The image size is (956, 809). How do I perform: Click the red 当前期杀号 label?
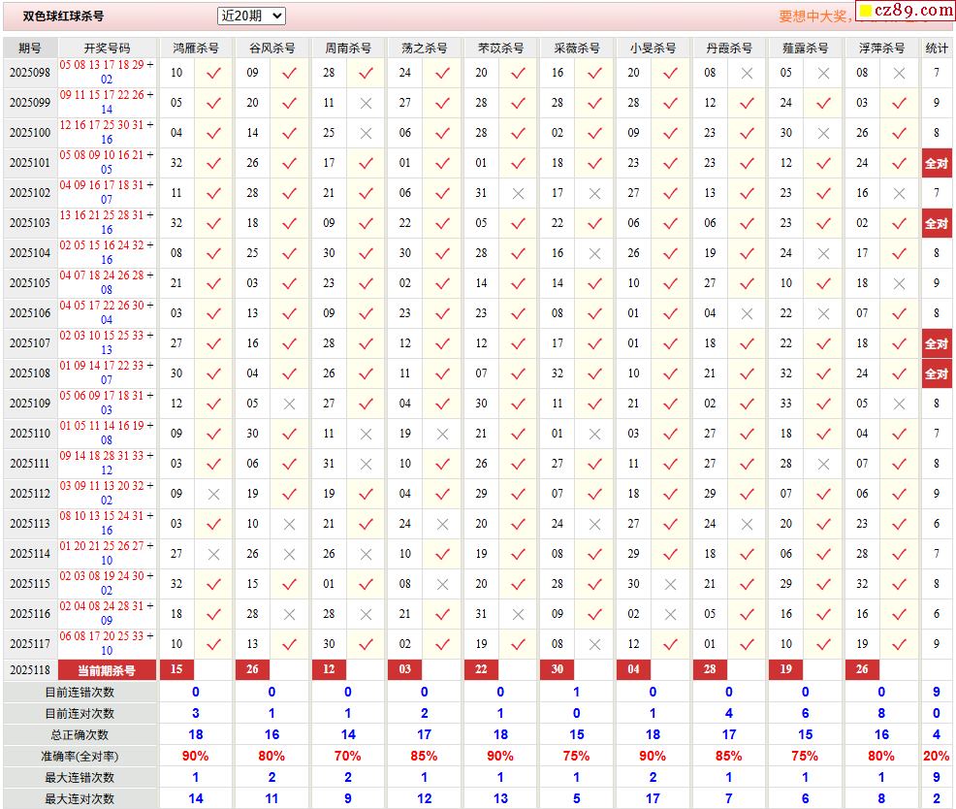tap(107, 670)
